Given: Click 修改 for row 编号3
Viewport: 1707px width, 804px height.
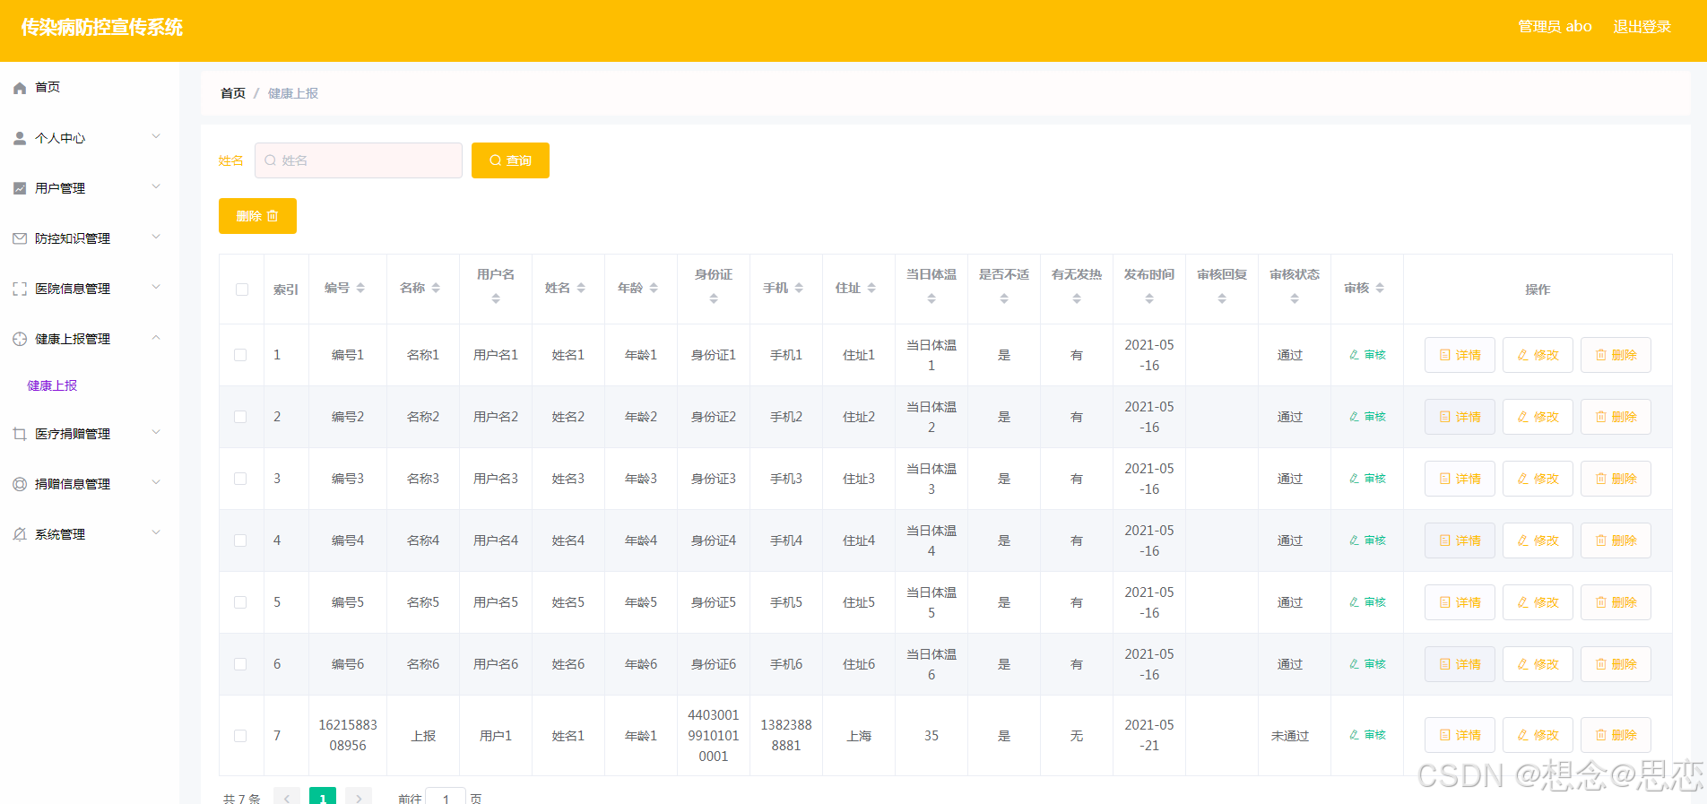Looking at the screenshot, I should tap(1538, 479).
